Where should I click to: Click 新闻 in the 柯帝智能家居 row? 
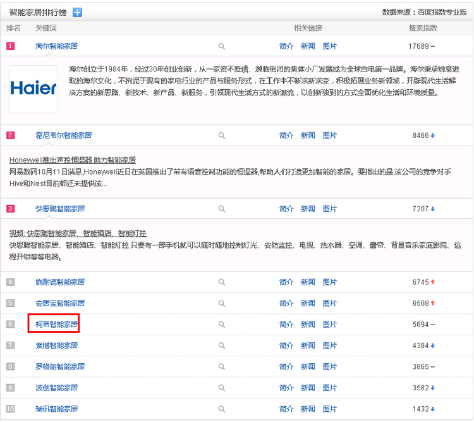coord(308,324)
